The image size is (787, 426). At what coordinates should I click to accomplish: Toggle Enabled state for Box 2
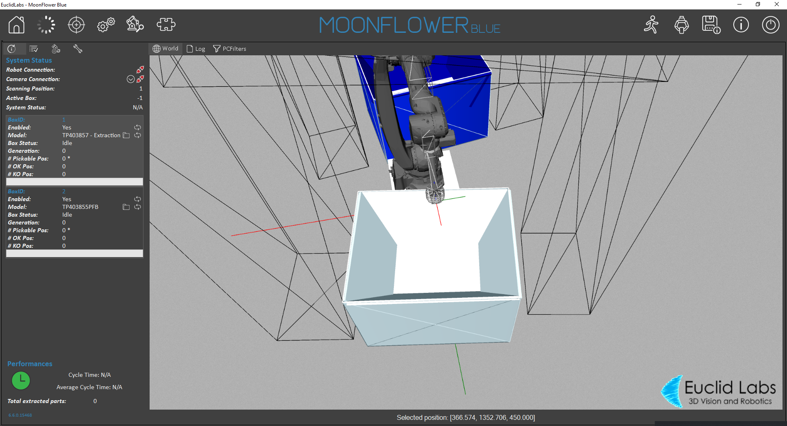(138, 199)
